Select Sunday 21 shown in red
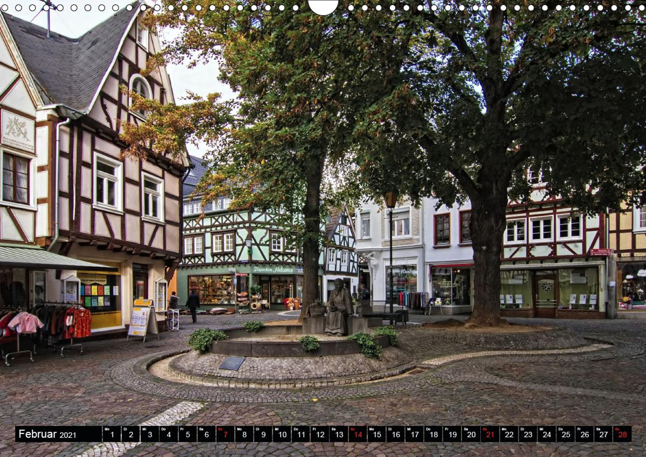Screen dimensions: 646x457 (490, 434)
